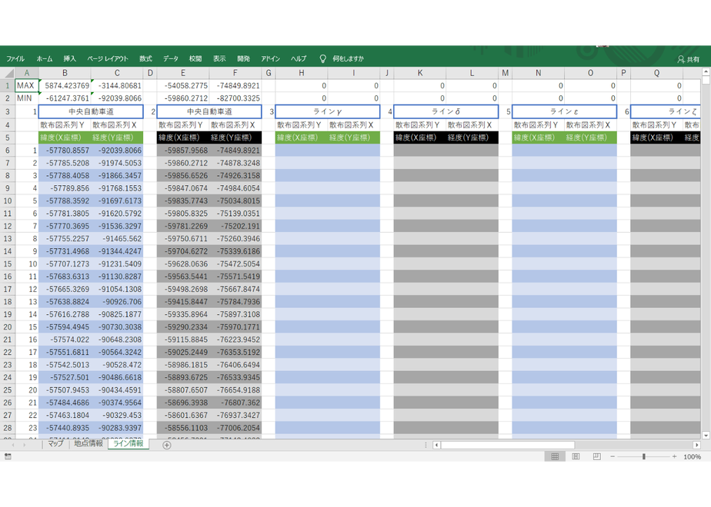Select cell with value -61247.3761
The width and height of the screenshot is (711, 507).
pos(65,98)
